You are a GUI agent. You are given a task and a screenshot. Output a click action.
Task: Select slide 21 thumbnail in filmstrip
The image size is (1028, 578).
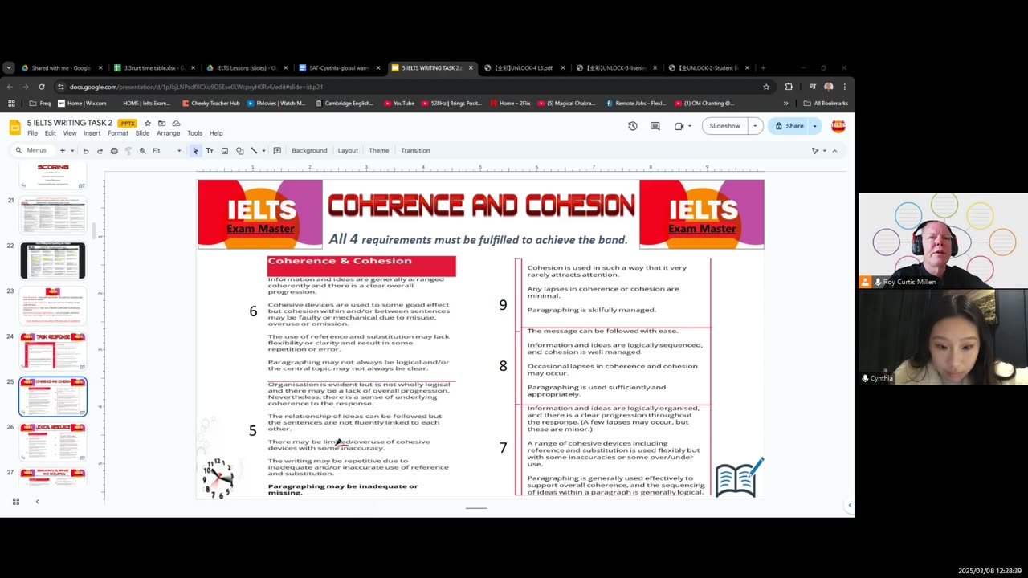(x=53, y=215)
